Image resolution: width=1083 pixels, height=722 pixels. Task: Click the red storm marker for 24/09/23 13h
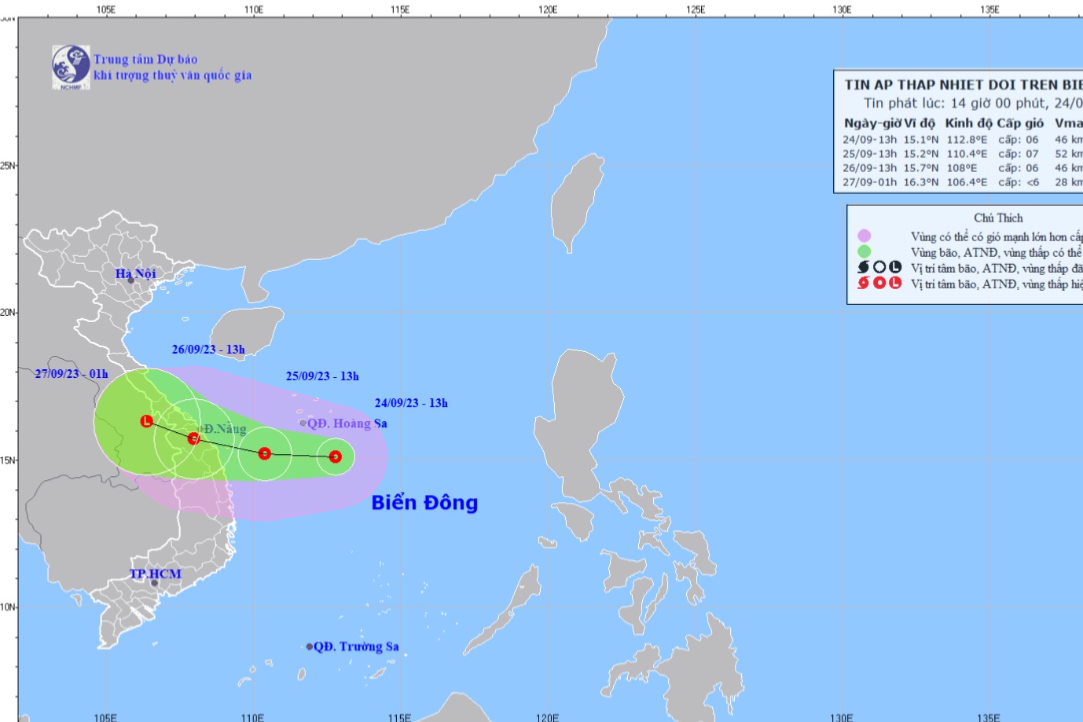point(336,456)
